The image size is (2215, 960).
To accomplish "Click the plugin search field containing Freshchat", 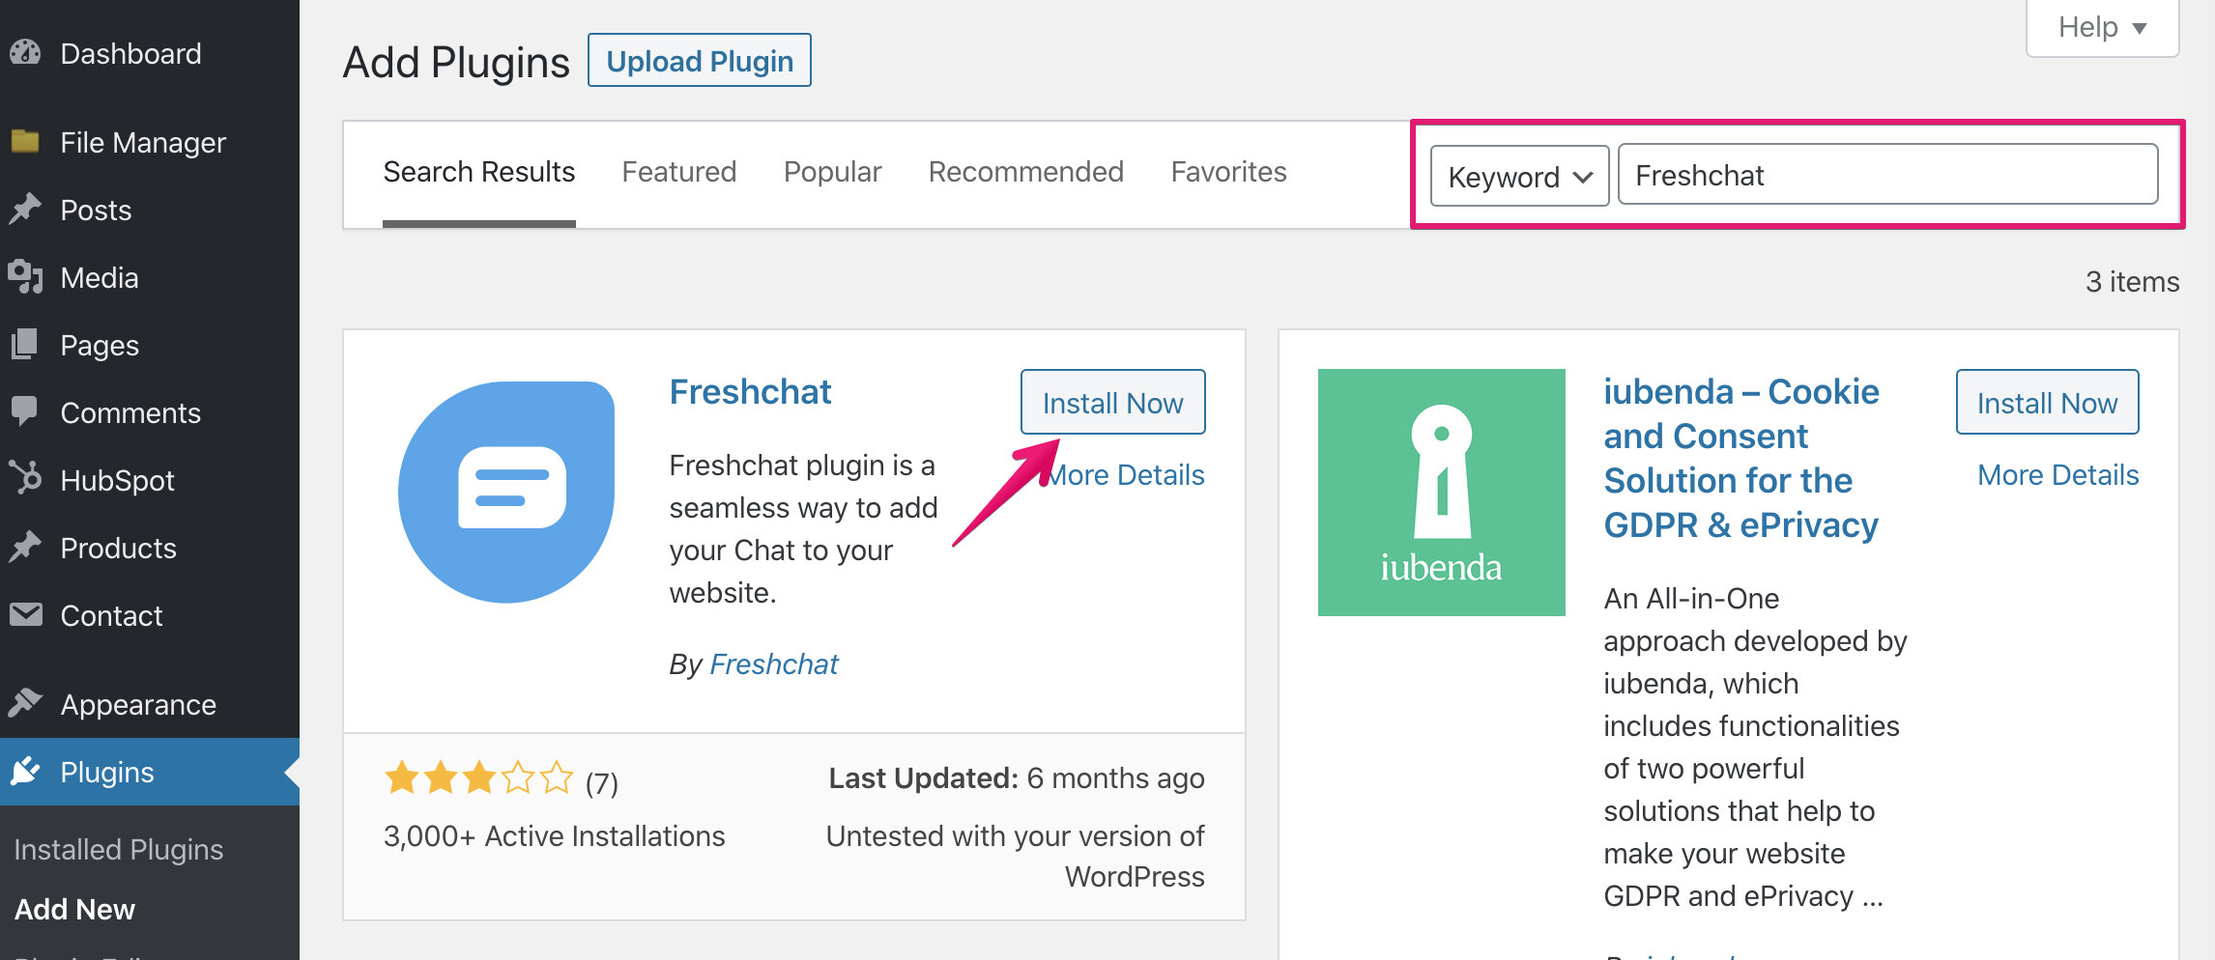I will pos(1888,175).
